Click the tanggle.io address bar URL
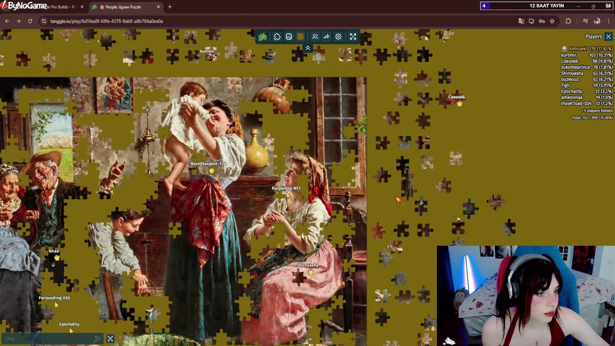The height and width of the screenshot is (346, 615). [x=106, y=21]
